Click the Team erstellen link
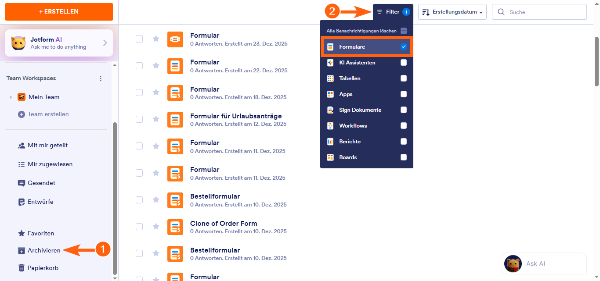 click(x=43, y=114)
